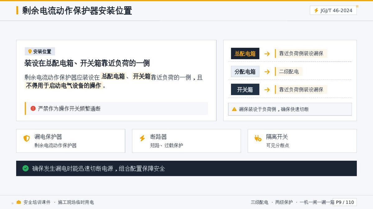Click 三级配电 in the footer
This screenshot has height=209, width=373.
260,202
